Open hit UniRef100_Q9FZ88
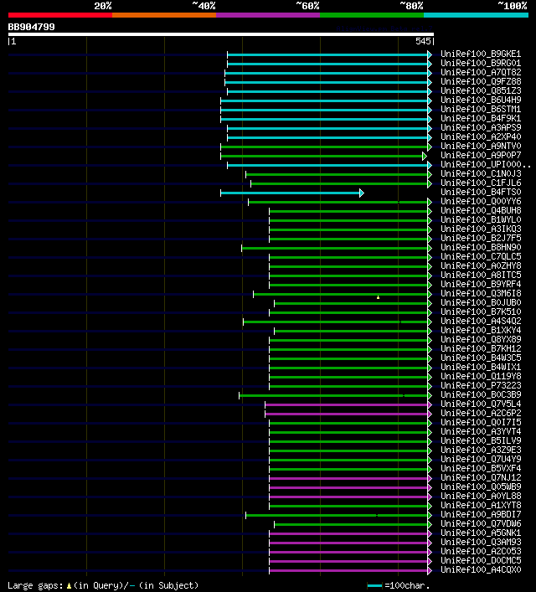 481,81
